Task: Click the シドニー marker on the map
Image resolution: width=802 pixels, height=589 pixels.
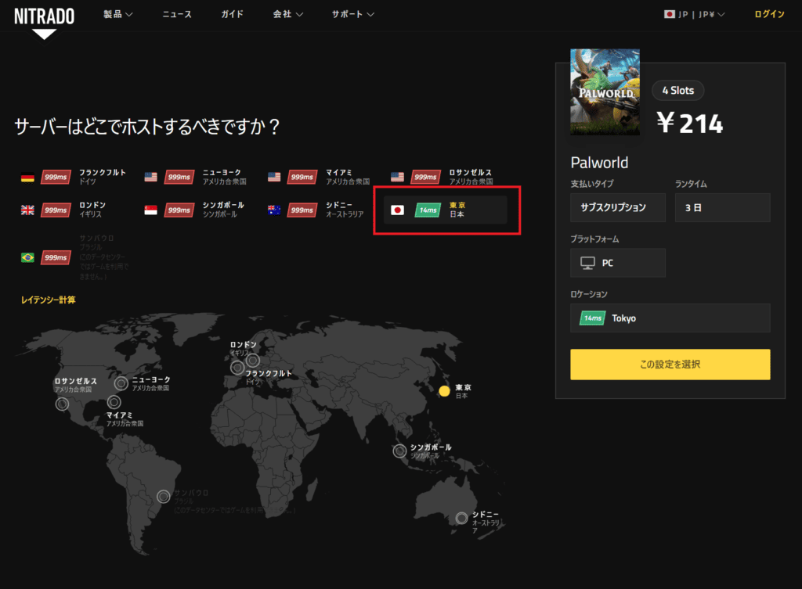Action: click(461, 519)
